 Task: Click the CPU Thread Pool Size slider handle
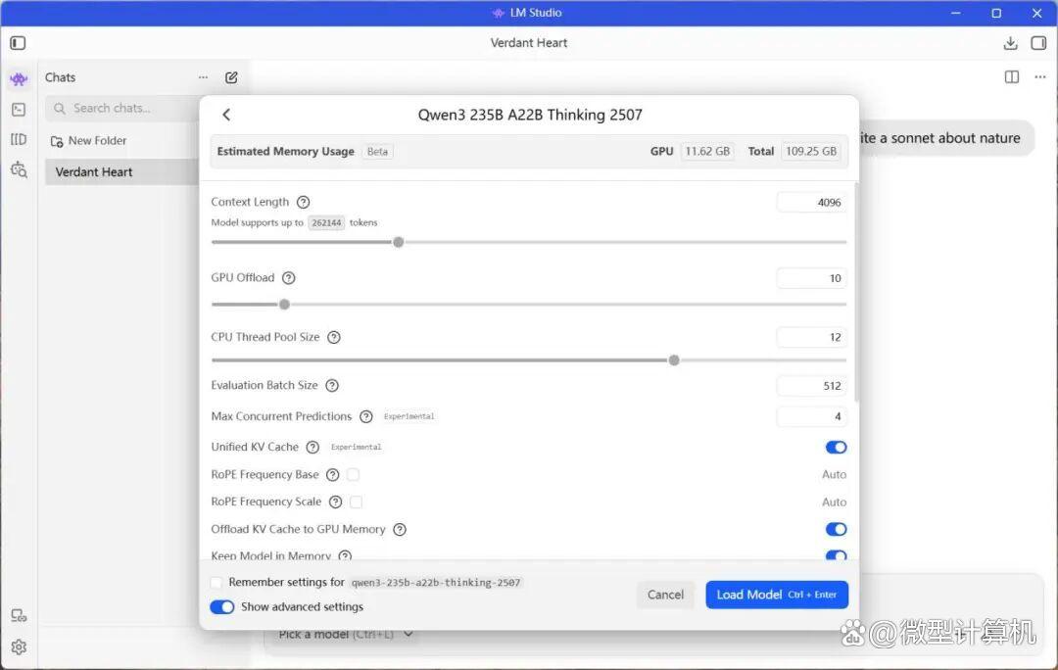(x=674, y=360)
